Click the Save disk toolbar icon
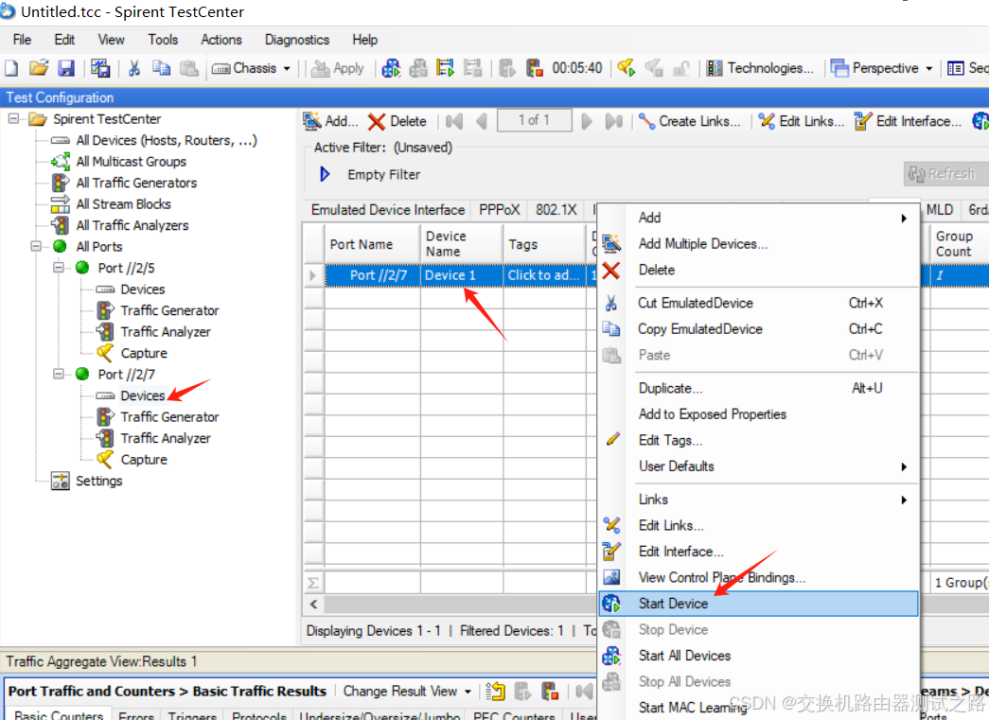Image resolution: width=989 pixels, height=720 pixels. [66, 67]
